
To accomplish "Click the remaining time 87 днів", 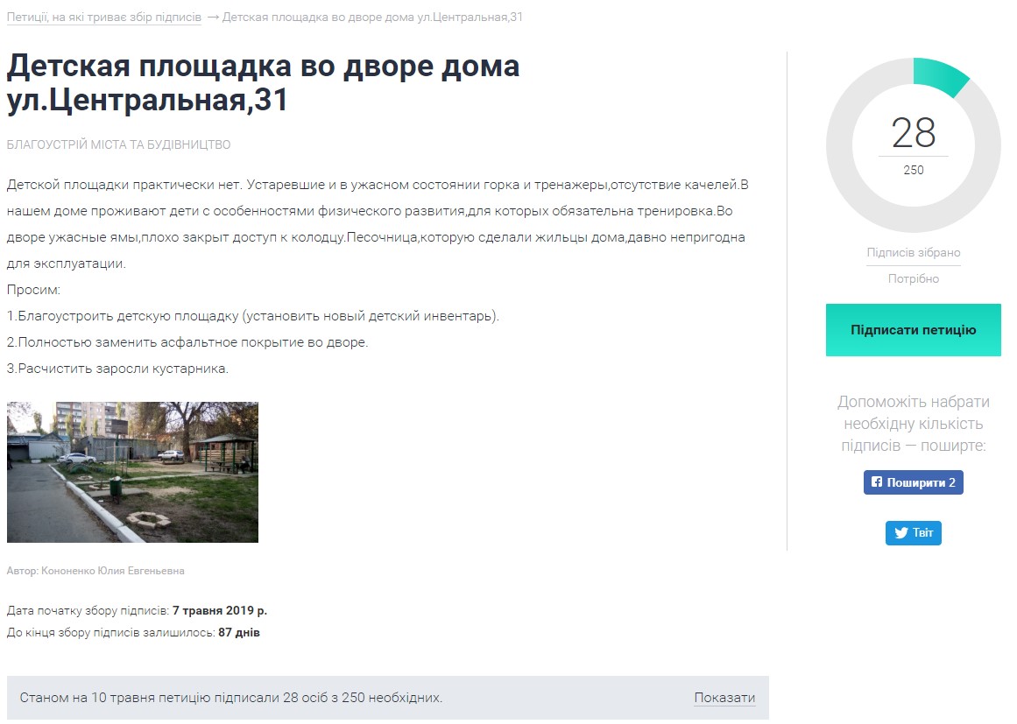I will click(239, 632).
